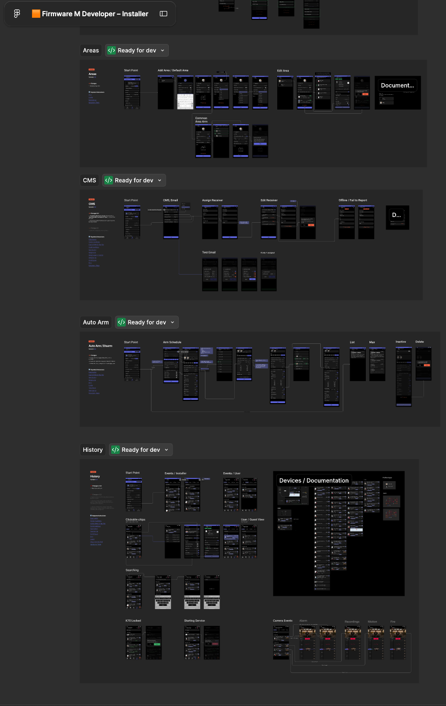This screenshot has height=706, width=446.
Task: Expand the Ready for dev chevron beside Areas
Action: tap(162, 50)
